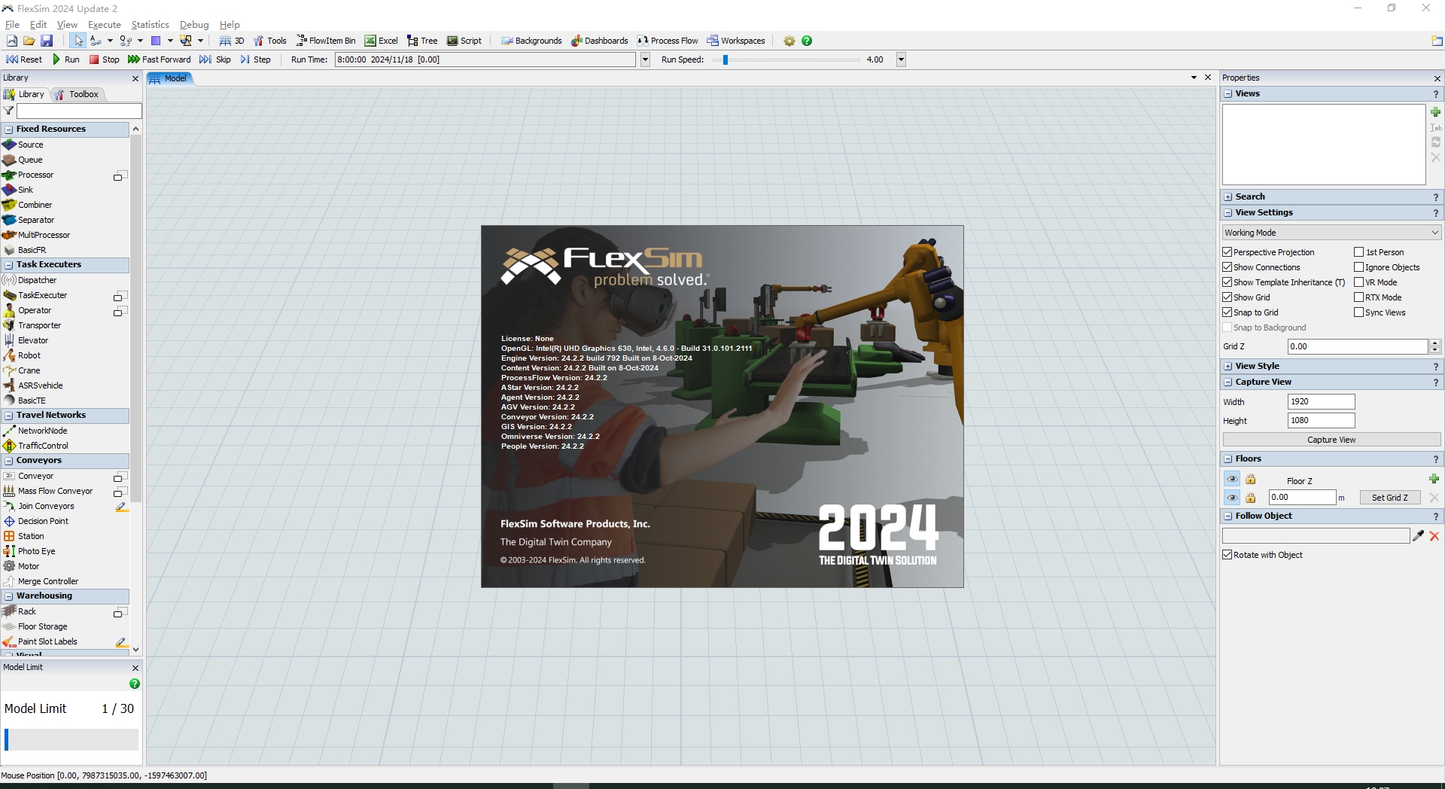Click the Capture View button
Image resolution: width=1445 pixels, height=789 pixels.
click(1330, 439)
